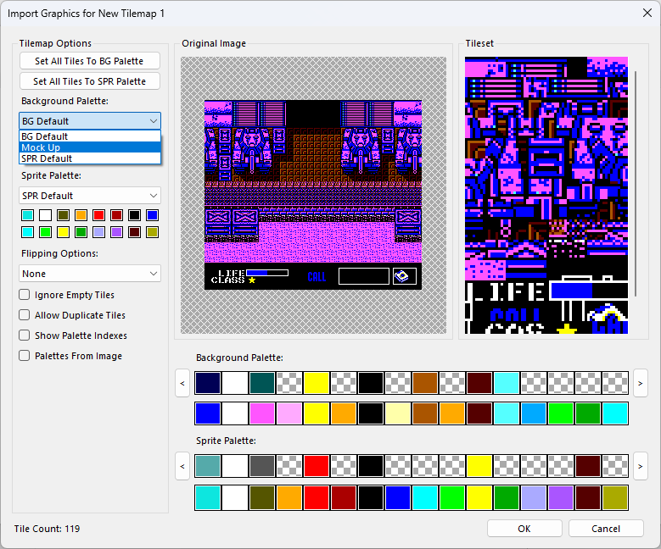
Task: Confirm import with OK
Action: pyautogui.click(x=524, y=529)
